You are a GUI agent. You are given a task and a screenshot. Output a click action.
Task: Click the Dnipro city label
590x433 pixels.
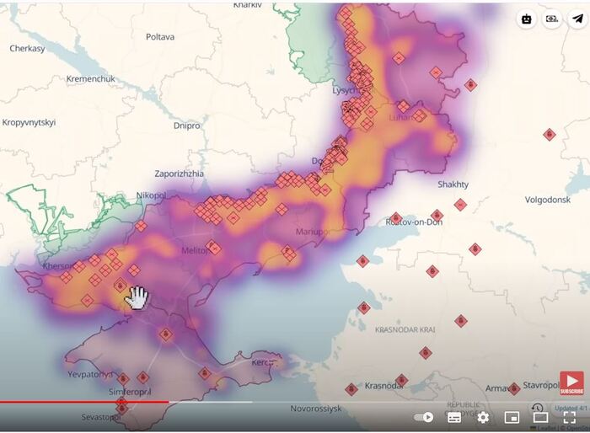click(186, 126)
